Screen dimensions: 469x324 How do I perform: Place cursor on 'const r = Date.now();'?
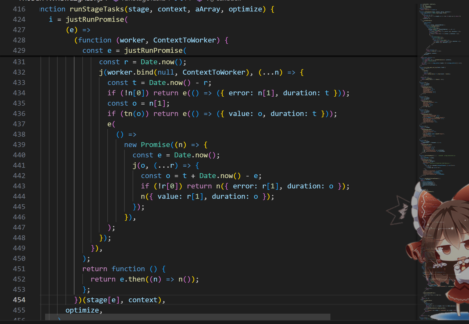(143, 62)
